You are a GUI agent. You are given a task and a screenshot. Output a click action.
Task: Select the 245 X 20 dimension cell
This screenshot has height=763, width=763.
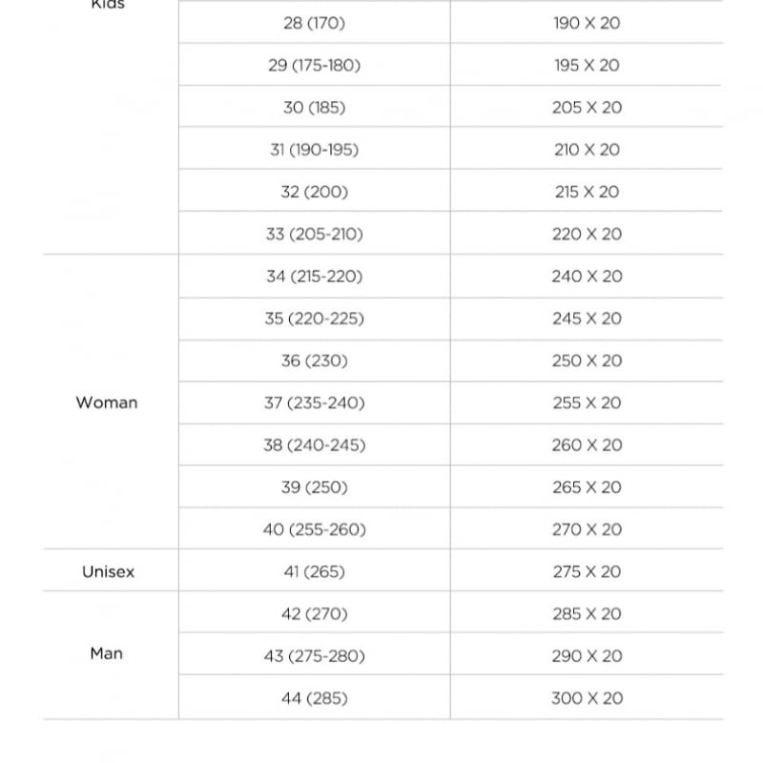click(587, 319)
